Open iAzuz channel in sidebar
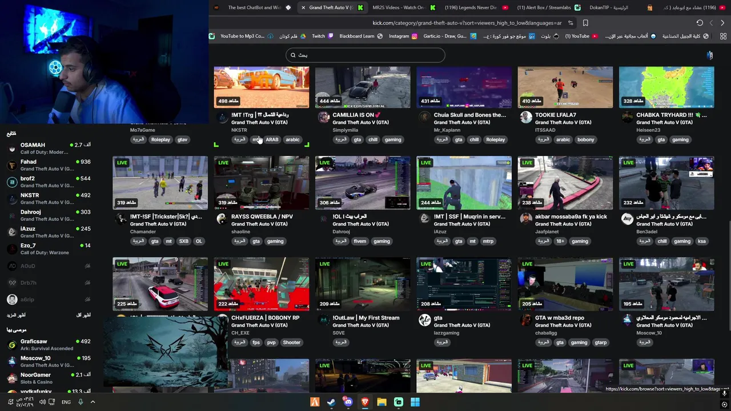 (49, 232)
